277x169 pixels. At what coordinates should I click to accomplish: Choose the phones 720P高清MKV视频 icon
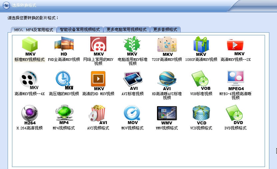click(x=167, y=46)
